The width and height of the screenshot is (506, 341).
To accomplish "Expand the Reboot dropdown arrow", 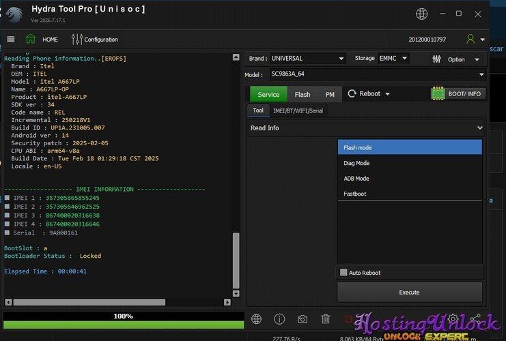I will click(x=388, y=94).
